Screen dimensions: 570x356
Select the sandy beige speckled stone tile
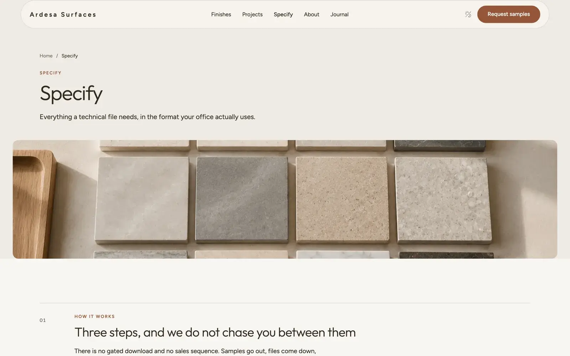point(342,199)
